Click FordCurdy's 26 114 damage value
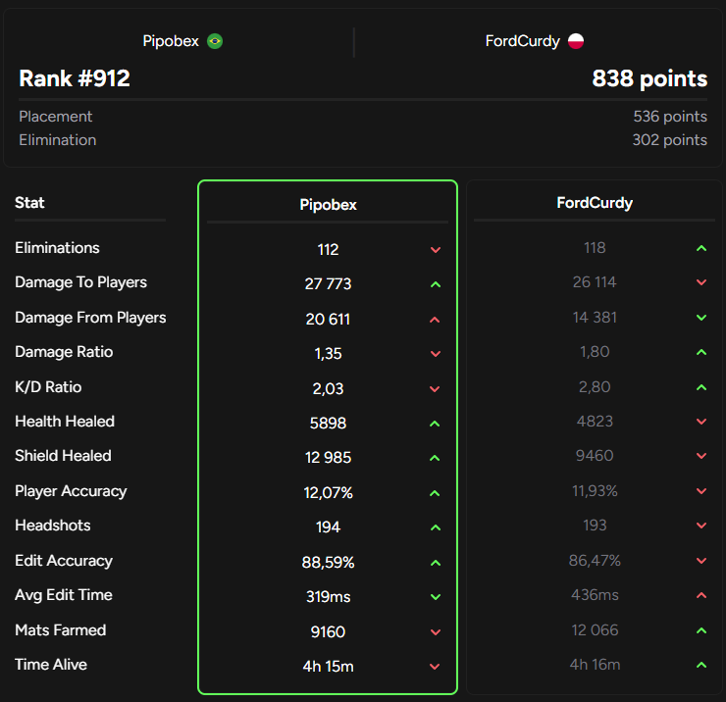The height and width of the screenshot is (702, 726). 595,281
